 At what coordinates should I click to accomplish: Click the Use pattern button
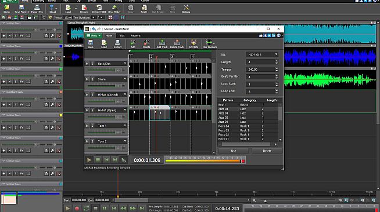coord(234,151)
